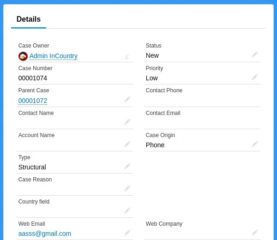Click the aasss@gmail.com email link
Viewport: 277px width, 240px height.
coord(45,234)
